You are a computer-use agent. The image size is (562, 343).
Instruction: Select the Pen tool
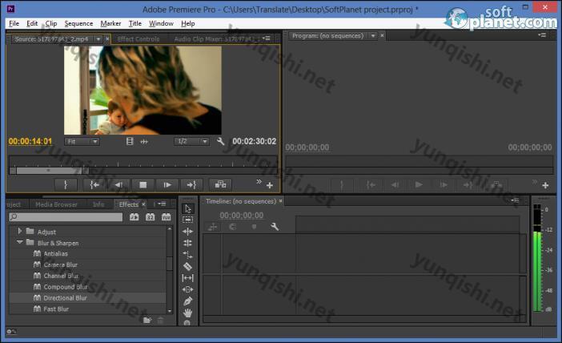coord(187,301)
